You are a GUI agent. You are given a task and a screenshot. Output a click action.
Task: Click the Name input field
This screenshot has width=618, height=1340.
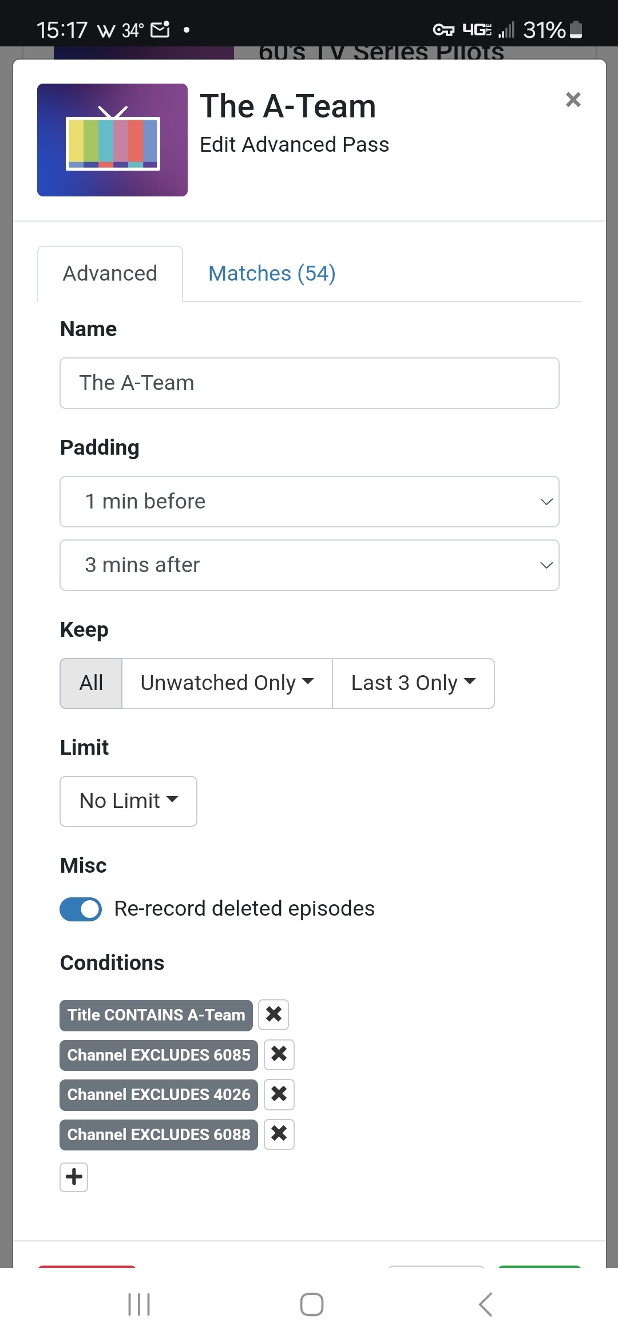coord(310,383)
